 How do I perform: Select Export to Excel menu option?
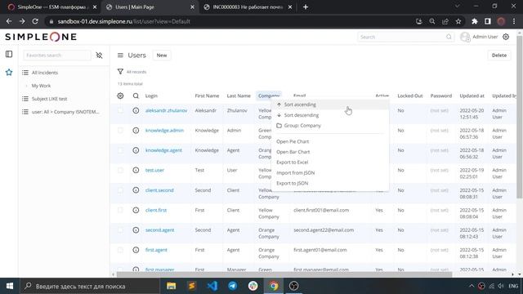point(330,163)
